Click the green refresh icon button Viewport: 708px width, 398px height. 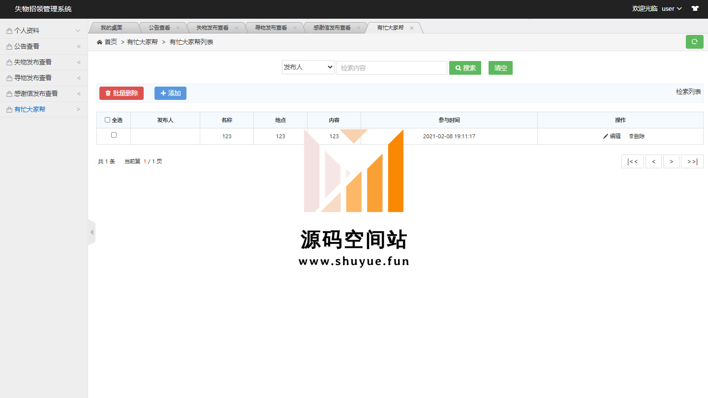[694, 42]
